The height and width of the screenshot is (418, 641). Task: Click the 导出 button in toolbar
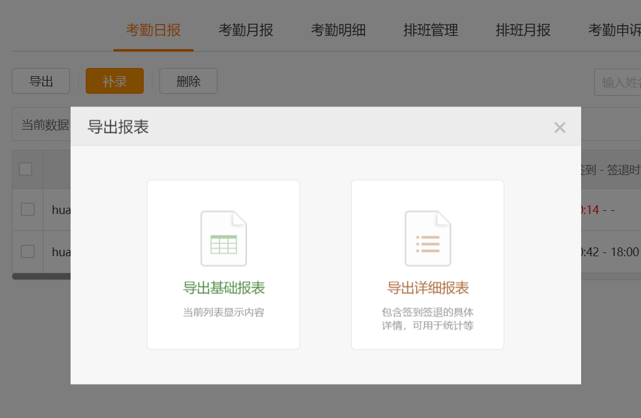coord(41,81)
